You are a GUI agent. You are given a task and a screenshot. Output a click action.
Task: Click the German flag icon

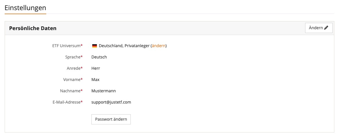(x=95, y=46)
